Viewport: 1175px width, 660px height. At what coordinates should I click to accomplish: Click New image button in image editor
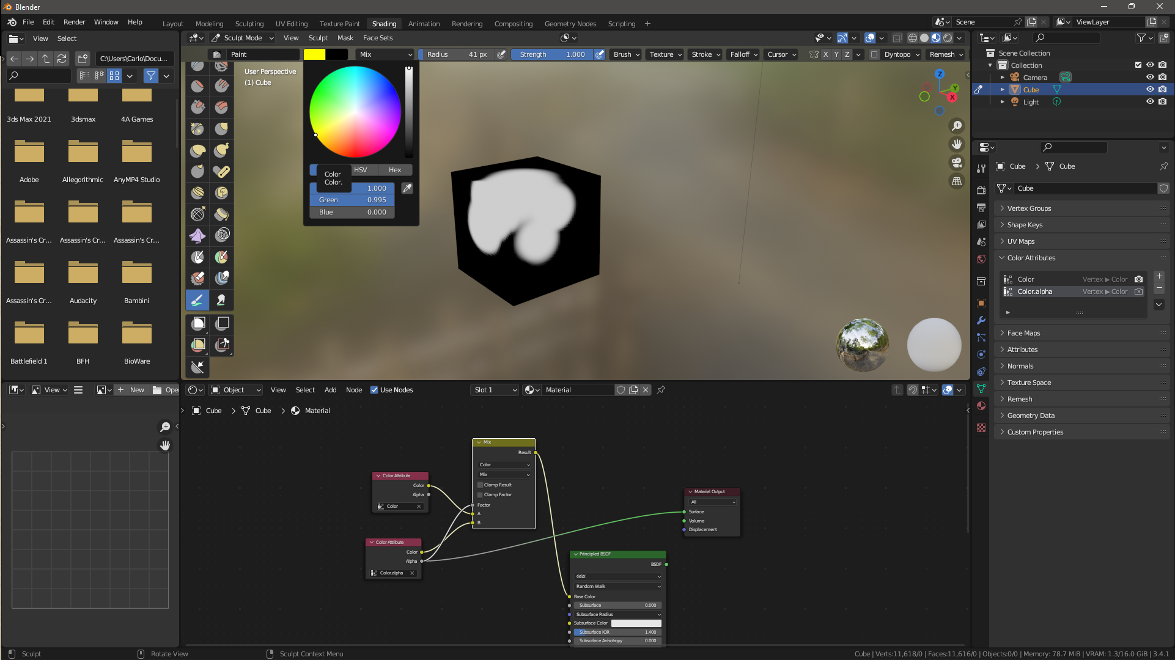click(x=131, y=390)
